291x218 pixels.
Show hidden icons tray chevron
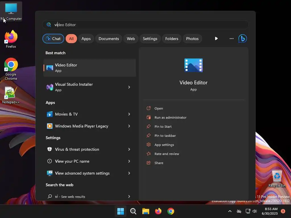point(230,211)
